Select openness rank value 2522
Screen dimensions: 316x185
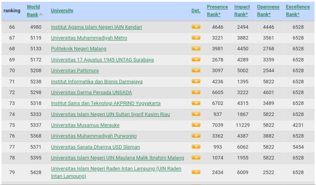(269, 172)
